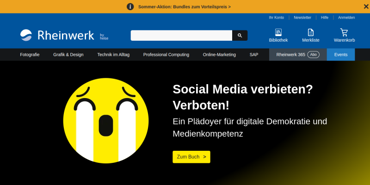This screenshot has width=370, height=185.
Task: Click the crying emoji hero image
Action: click(106, 121)
